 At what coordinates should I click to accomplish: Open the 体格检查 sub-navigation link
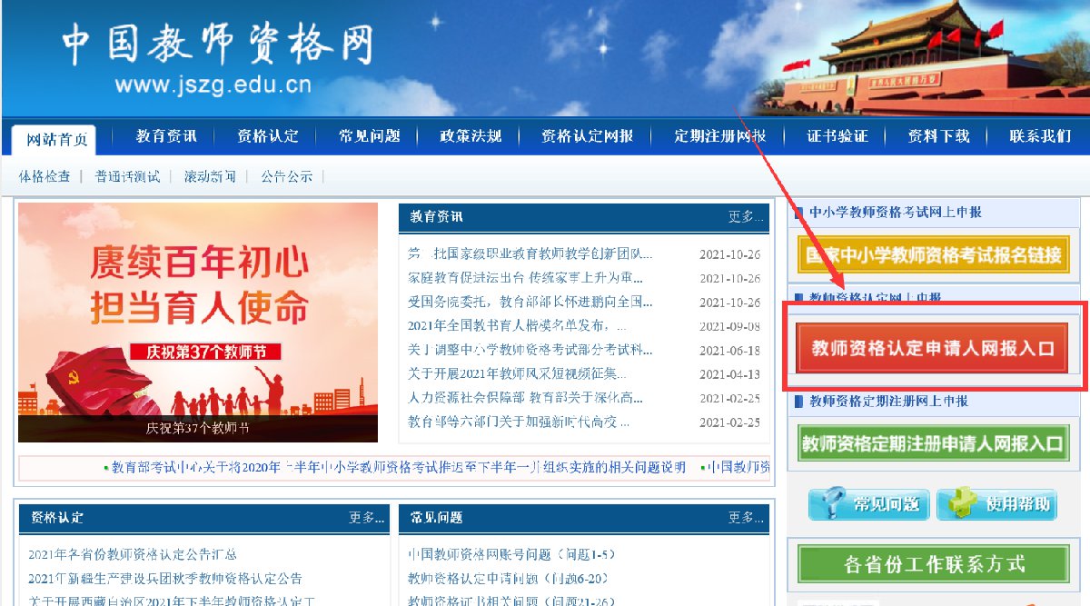(x=45, y=176)
